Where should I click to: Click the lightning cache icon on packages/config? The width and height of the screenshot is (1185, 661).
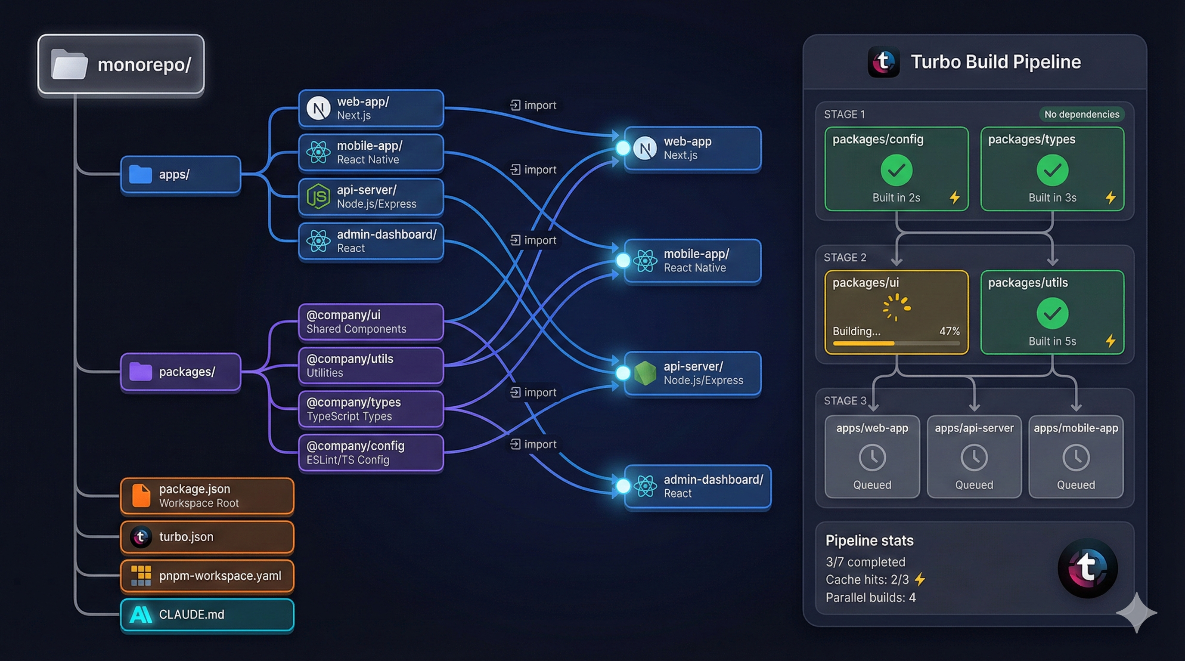(955, 197)
